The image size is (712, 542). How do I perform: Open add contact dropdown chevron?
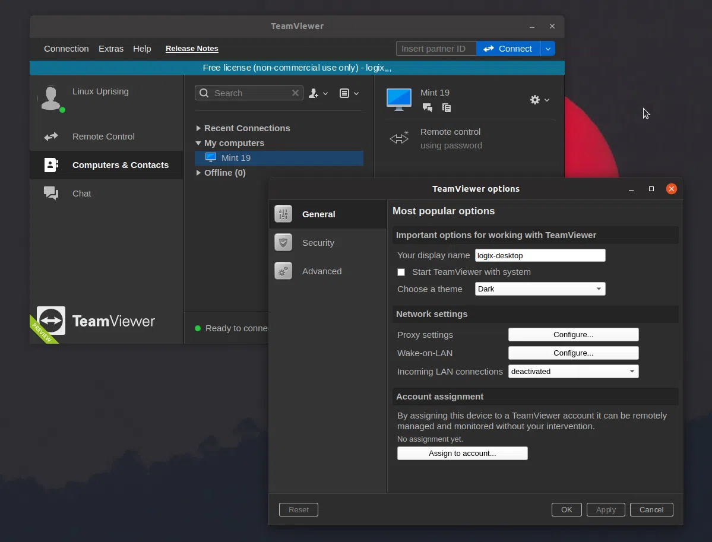pyautogui.click(x=325, y=94)
